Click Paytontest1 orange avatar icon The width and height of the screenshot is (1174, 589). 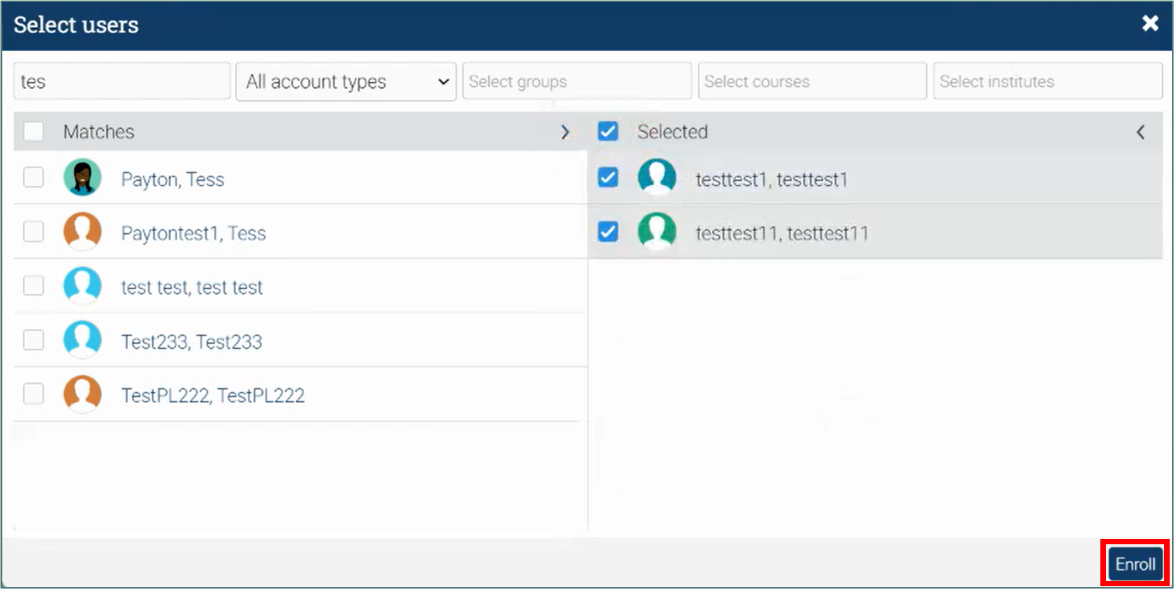pyautogui.click(x=82, y=232)
